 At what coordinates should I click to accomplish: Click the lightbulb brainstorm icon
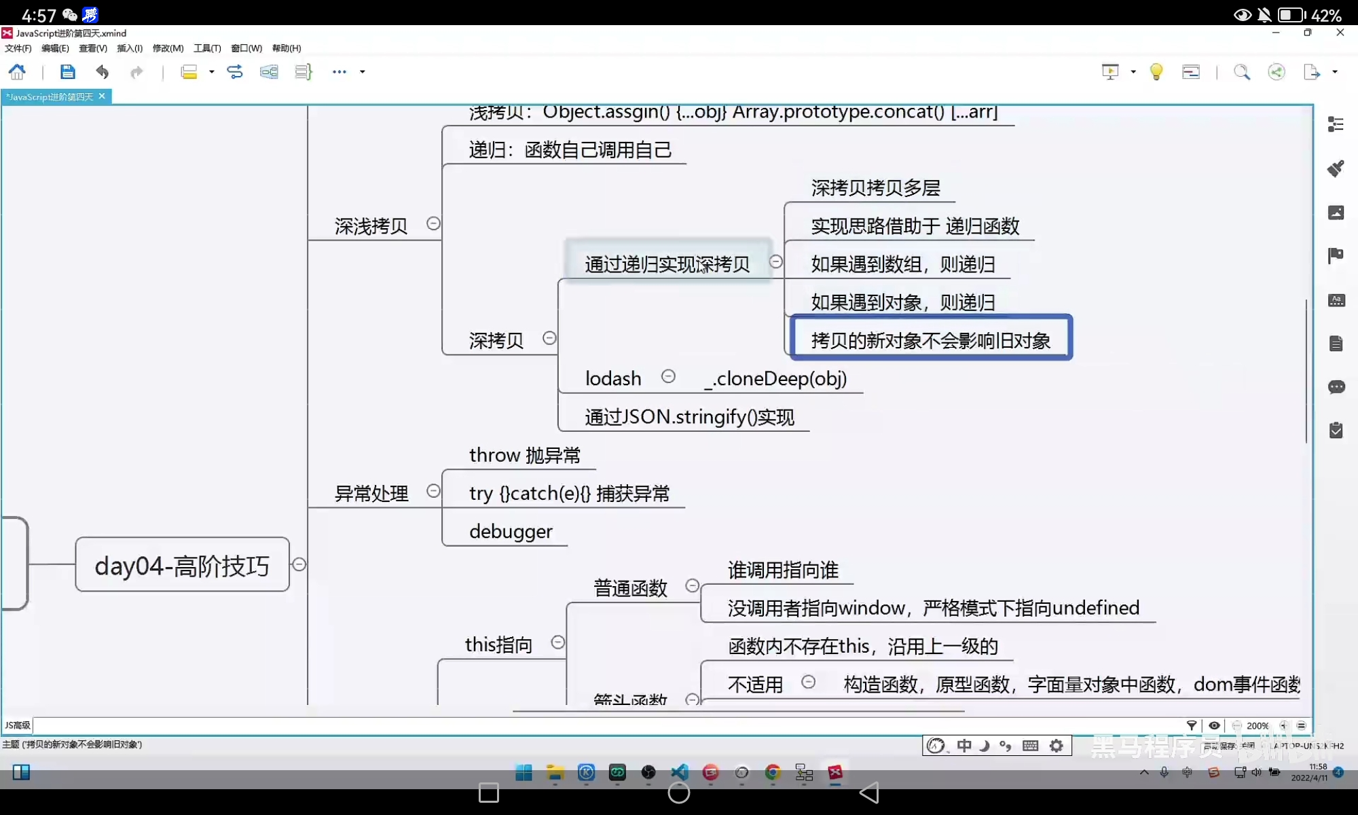1156,72
